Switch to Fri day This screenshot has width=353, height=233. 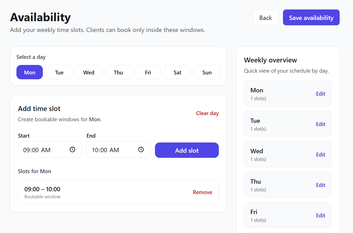(148, 72)
